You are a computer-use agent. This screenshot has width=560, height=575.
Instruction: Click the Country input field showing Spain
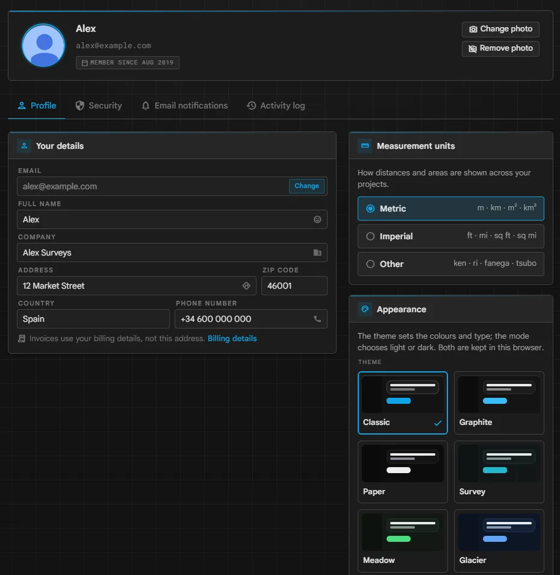click(93, 319)
